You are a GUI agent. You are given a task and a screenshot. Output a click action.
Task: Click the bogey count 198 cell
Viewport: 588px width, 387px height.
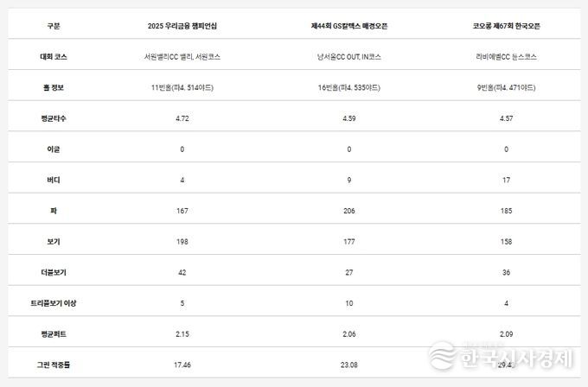[182, 241]
